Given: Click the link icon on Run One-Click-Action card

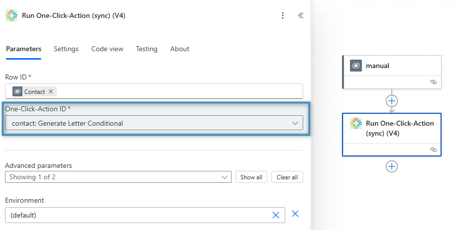Looking at the screenshot, I should pyautogui.click(x=433, y=149).
